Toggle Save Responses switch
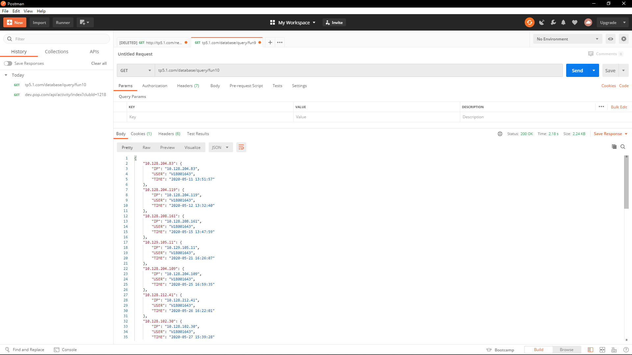The height and width of the screenshot is (355, 632). (x=8, y=63)
